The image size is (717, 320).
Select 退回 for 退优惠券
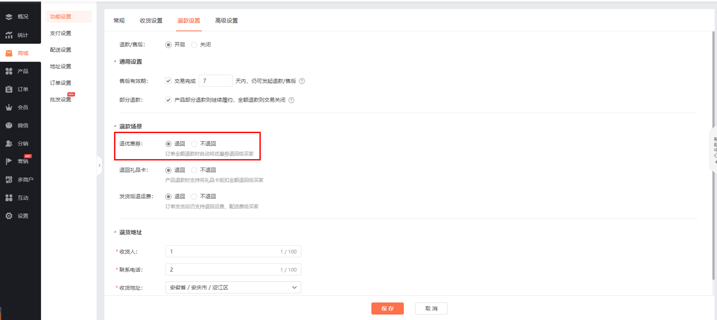tap(169, 144)
